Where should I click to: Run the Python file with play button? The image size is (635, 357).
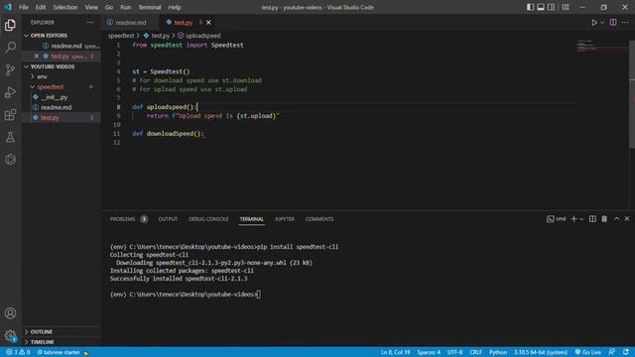593,23
